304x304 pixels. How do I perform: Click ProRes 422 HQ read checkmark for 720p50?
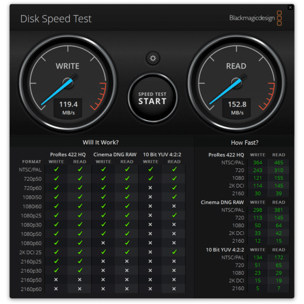coord(80,178)
